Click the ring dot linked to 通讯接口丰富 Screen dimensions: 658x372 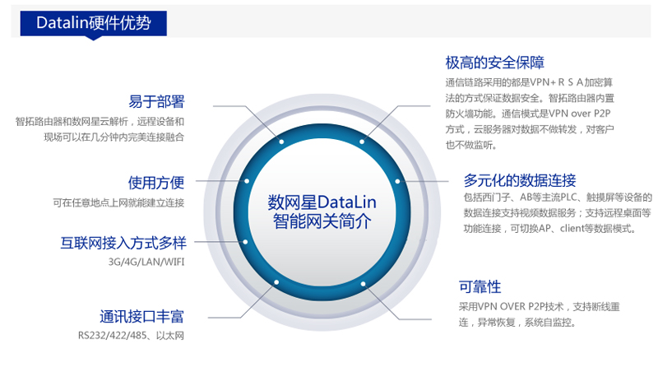[x=276, y=282]
